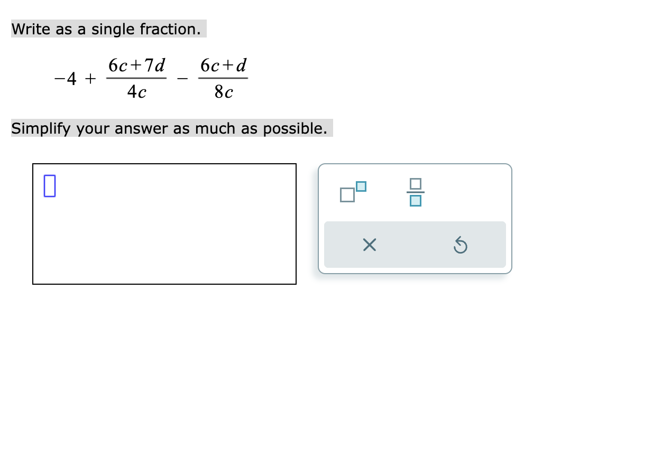Click the undo arrow icon
Viewport: 662px width, 449px height.
(x=460, y=245)
